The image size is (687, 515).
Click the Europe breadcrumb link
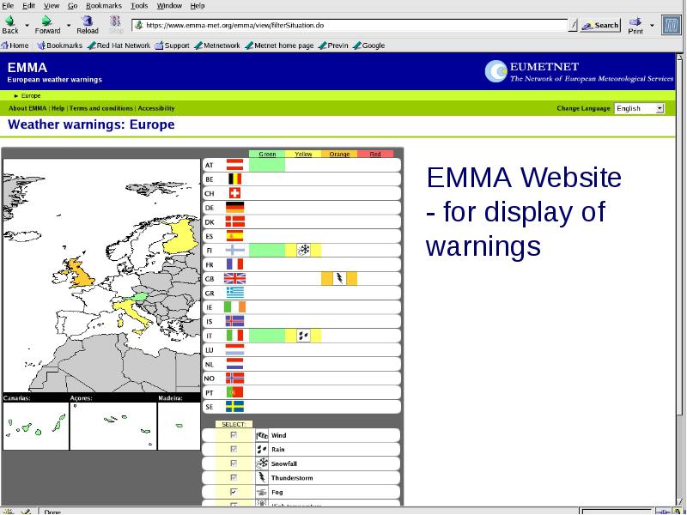(31, 95)
